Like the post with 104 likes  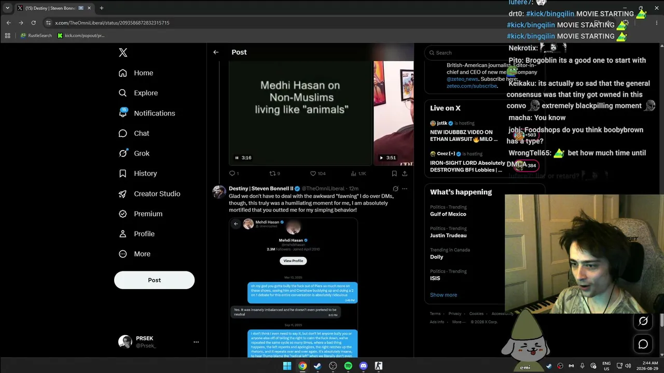click(317, 174)
